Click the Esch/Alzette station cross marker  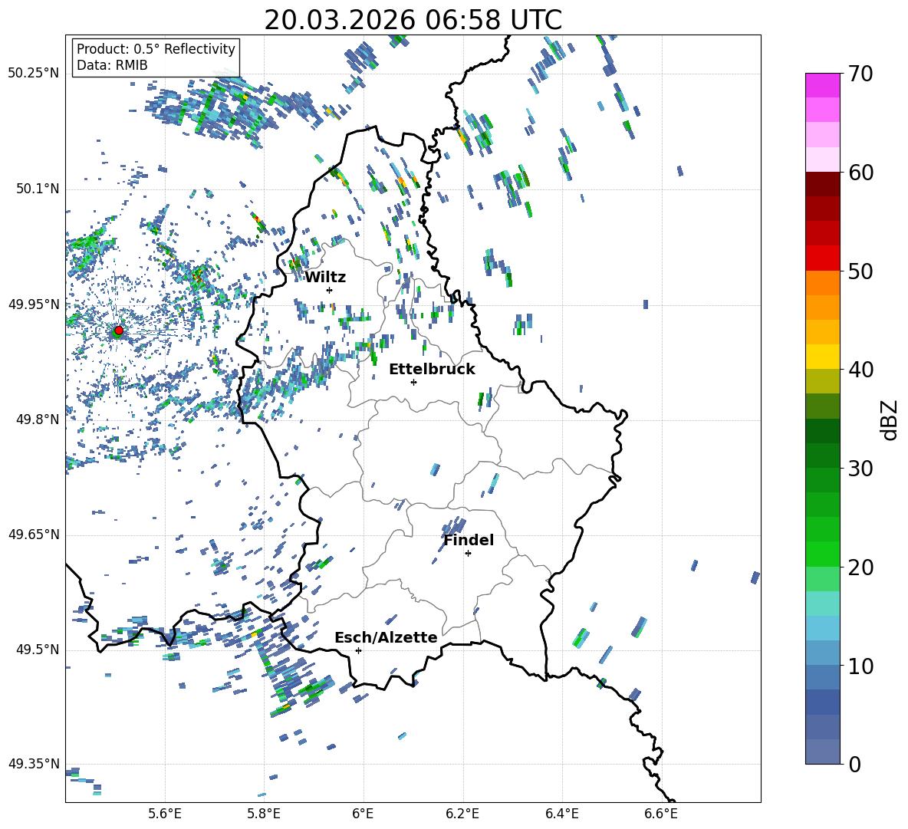click(x=358, y=650)
